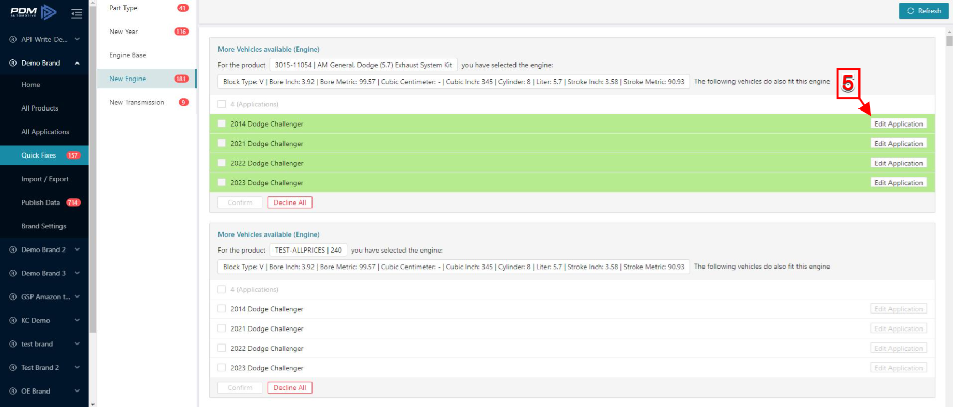This screenshot has height=407, width=953.
Task: Expand the KC Demo brand menu
Action: click(77, 320)
